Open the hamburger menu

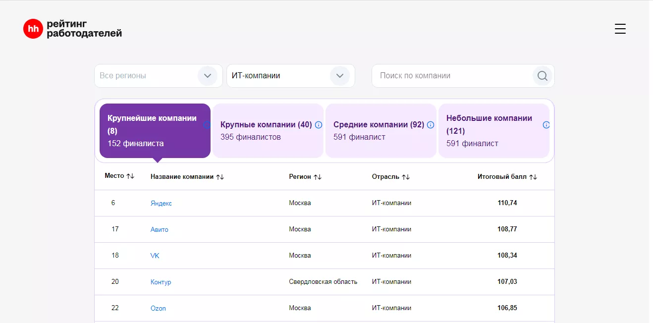pos(620,29)
